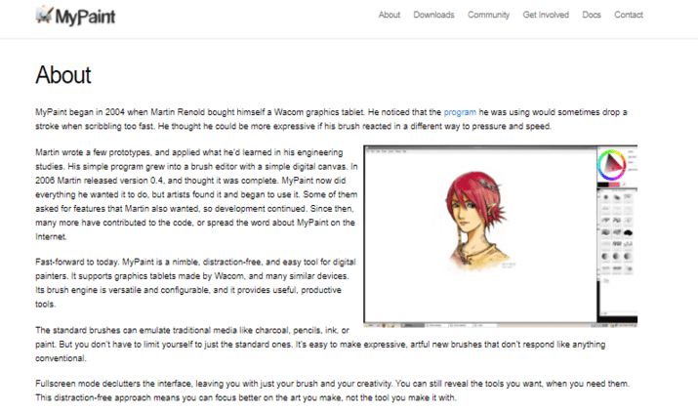This screenshot has width=698, height=410.
Task: Go to the Downloads page
Action: (433, 15)
